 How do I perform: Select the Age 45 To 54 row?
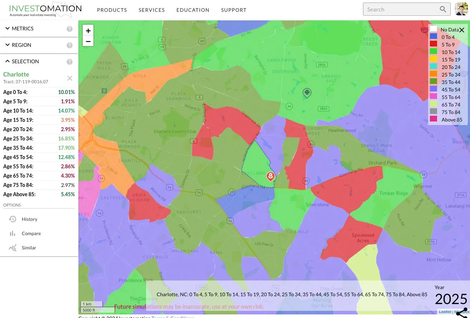pyautogui.click(x=39, y=157)
